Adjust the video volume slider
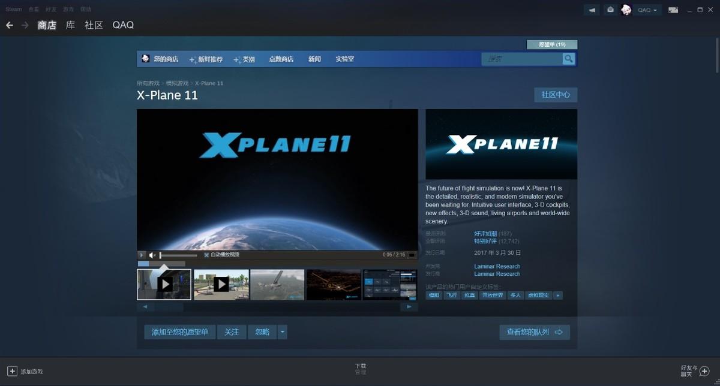 coord(178,255)
